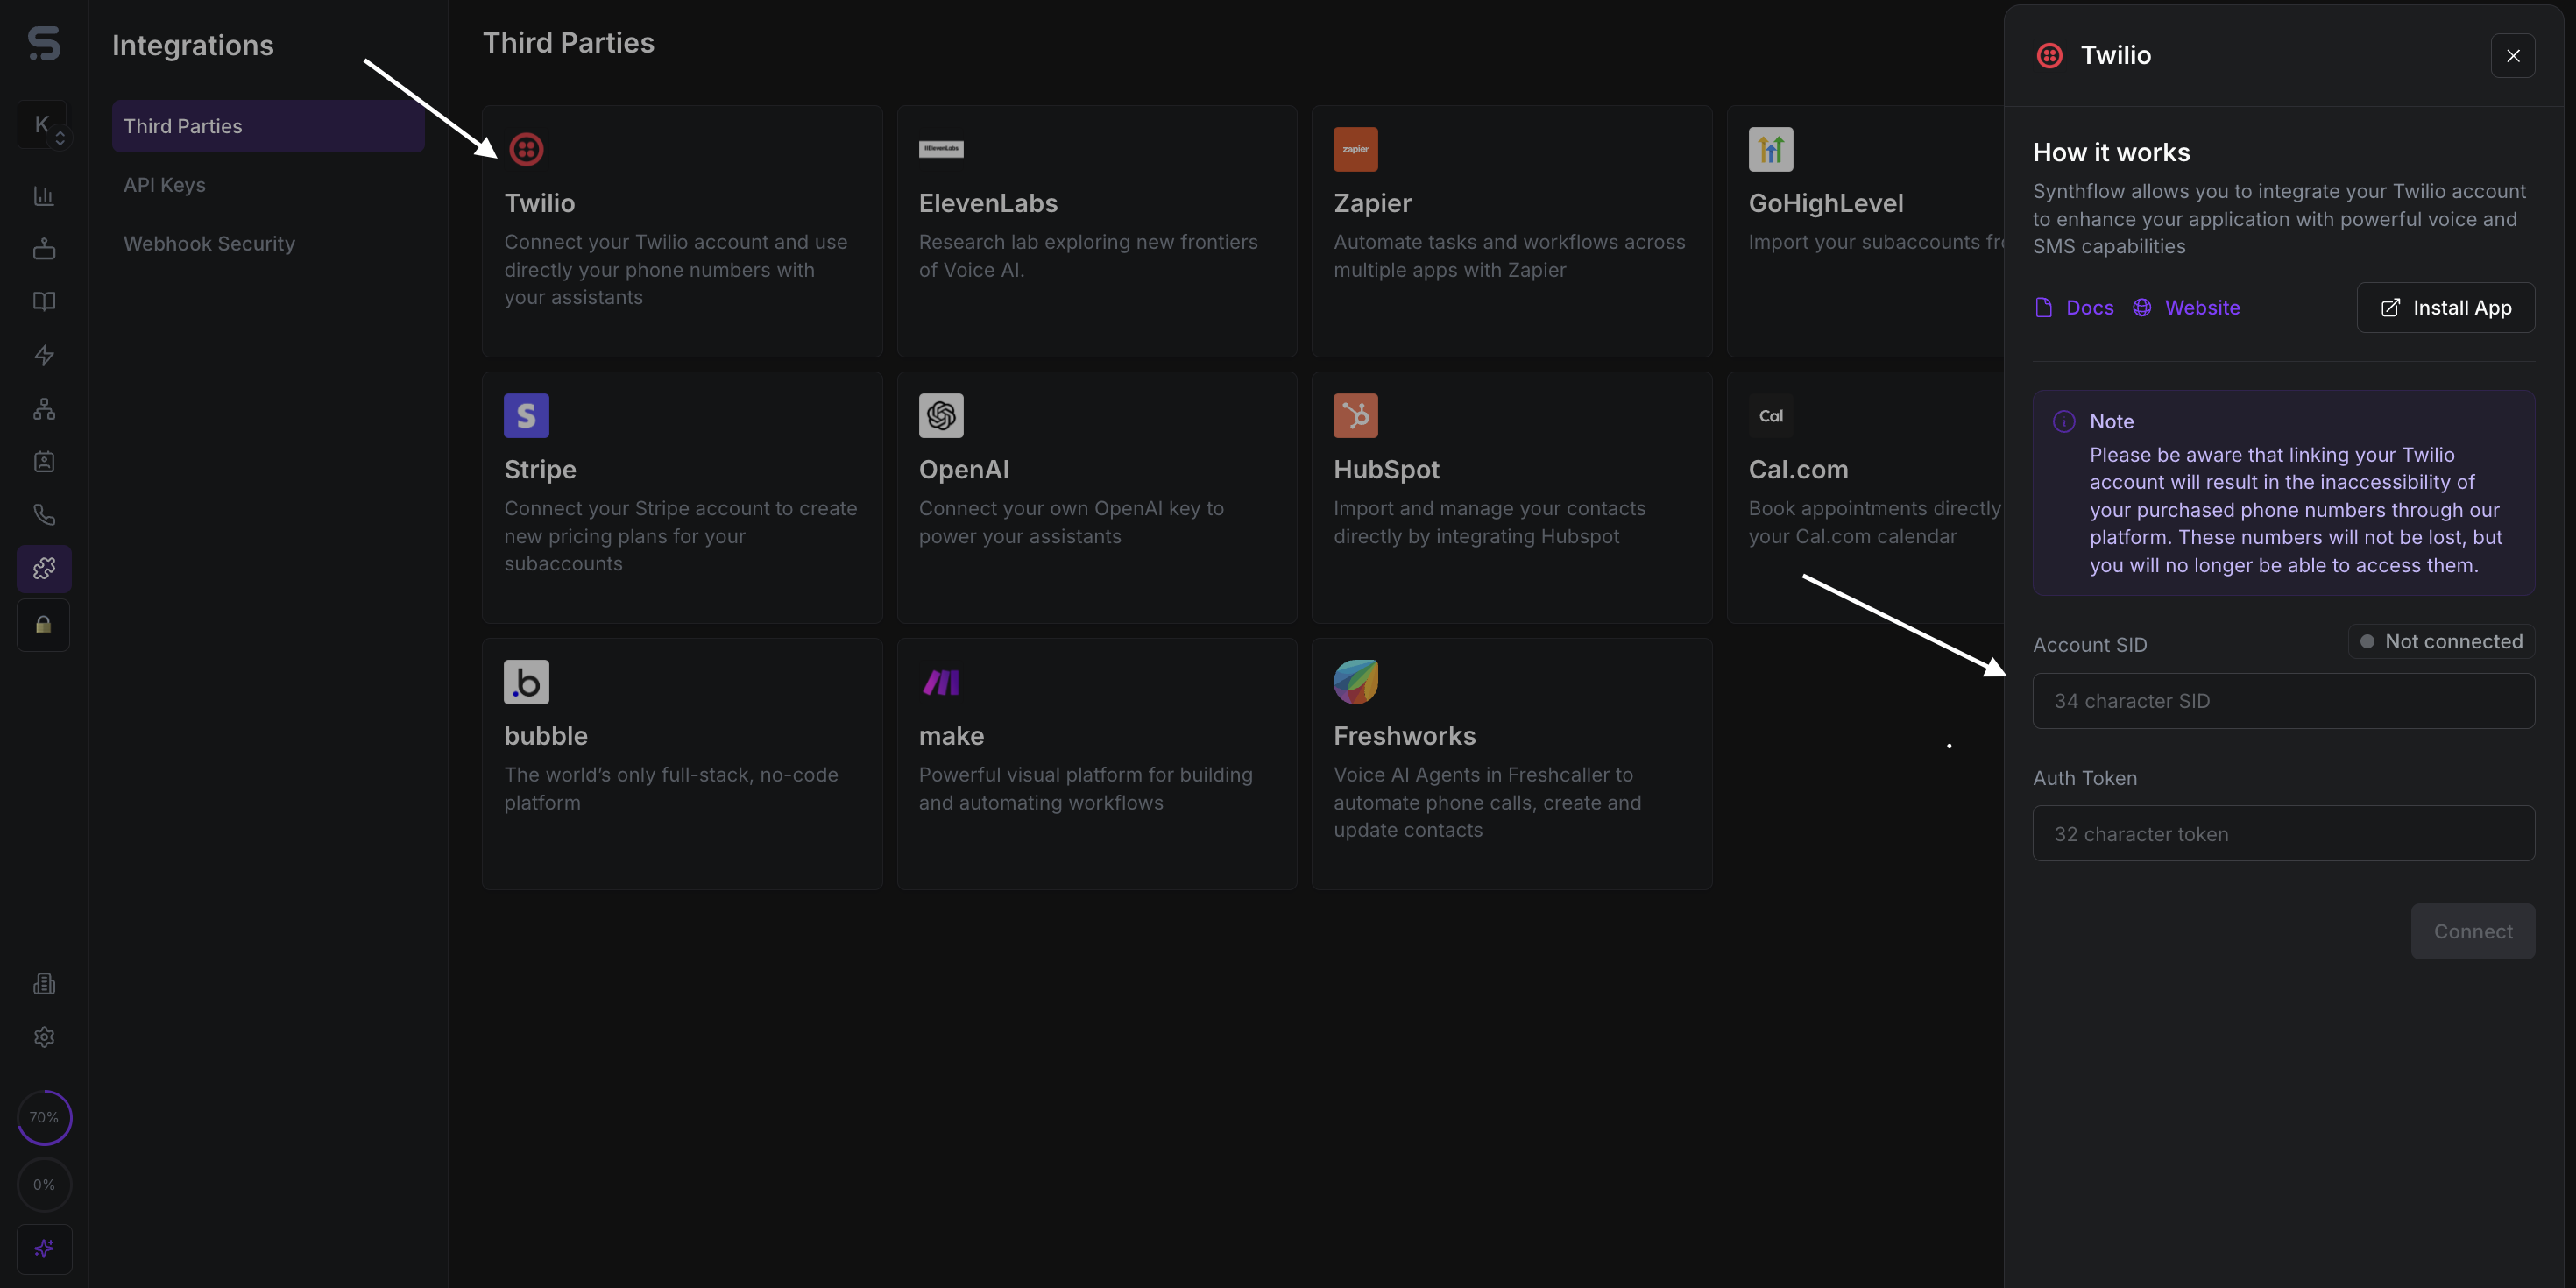Viewport: 2576px width, 1288px height.
Task: Open the settings gear icon
Action: coord(44,1037)
